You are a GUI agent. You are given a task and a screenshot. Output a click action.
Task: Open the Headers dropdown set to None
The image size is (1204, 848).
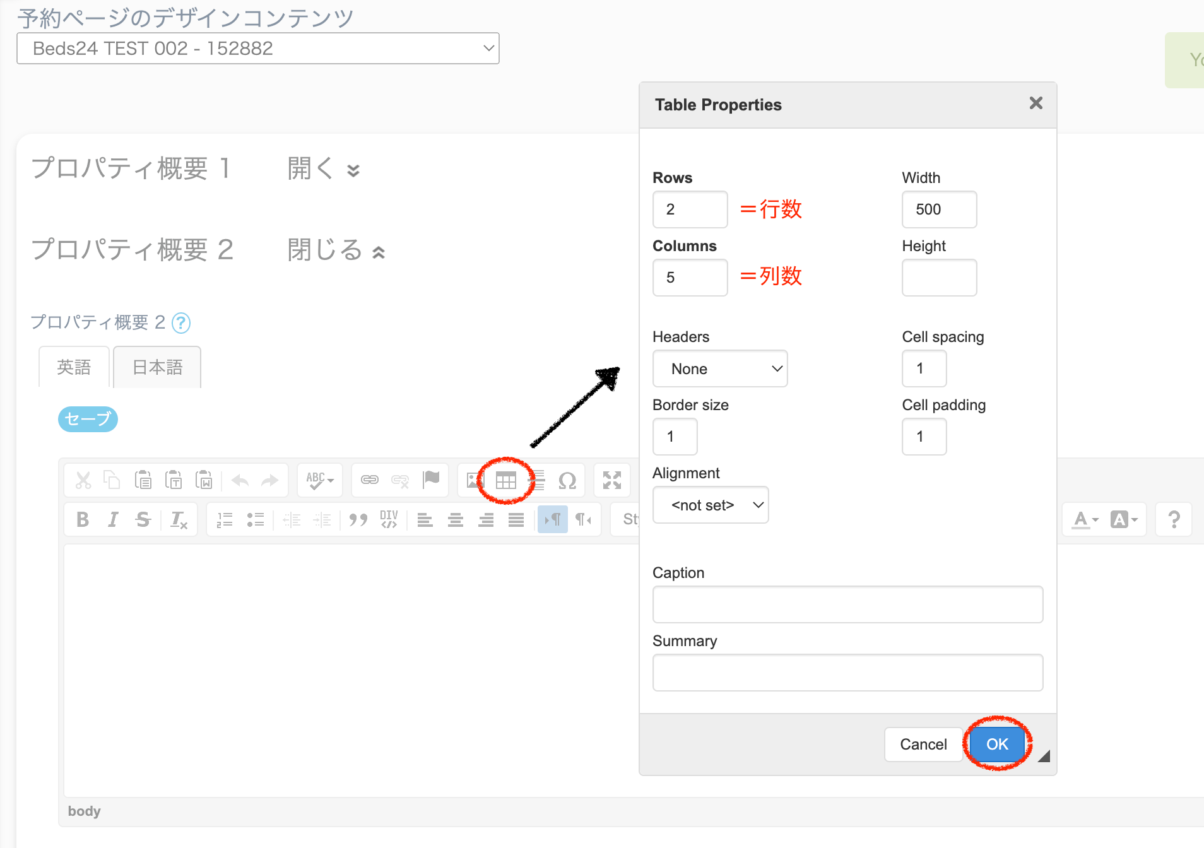[720, 369]
